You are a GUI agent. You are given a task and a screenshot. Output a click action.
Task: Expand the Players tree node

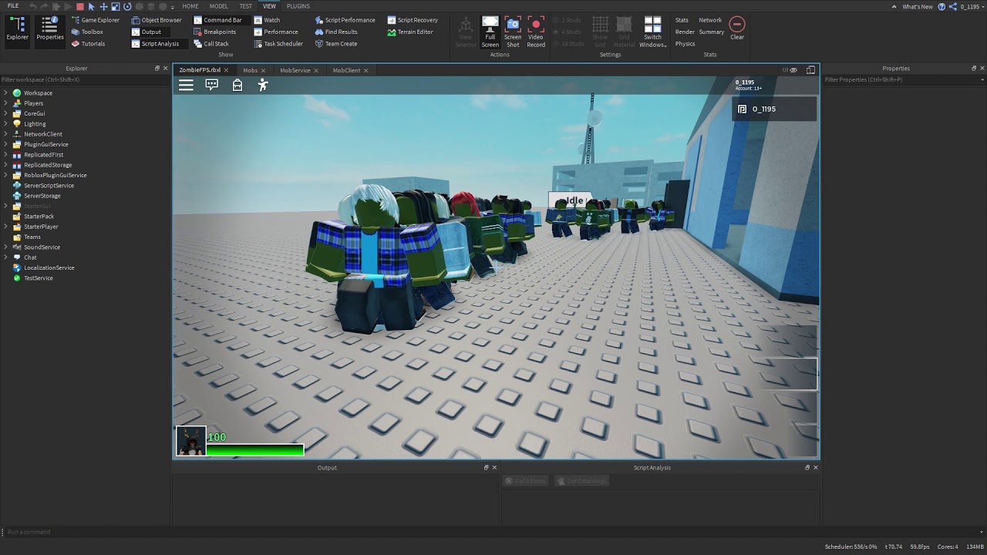[x=6, y=103]
